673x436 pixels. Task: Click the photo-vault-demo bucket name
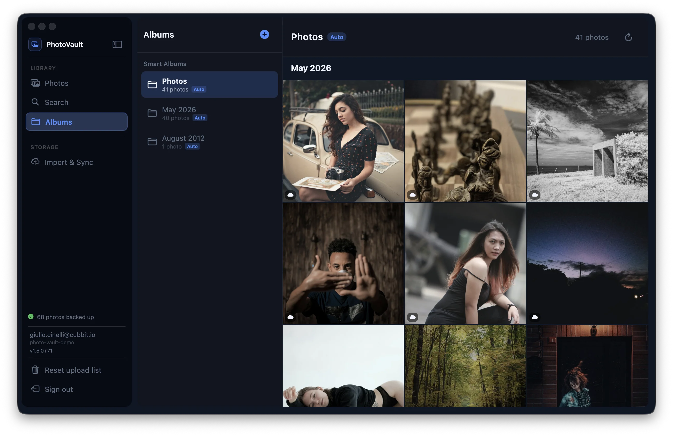click(x=52, y=342)
